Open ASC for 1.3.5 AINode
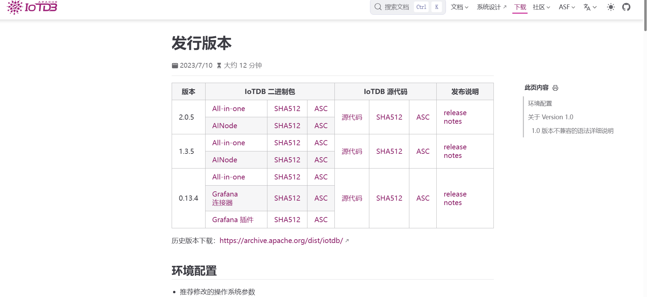Viewport: 647px width, 297px height. click(321, 160)
